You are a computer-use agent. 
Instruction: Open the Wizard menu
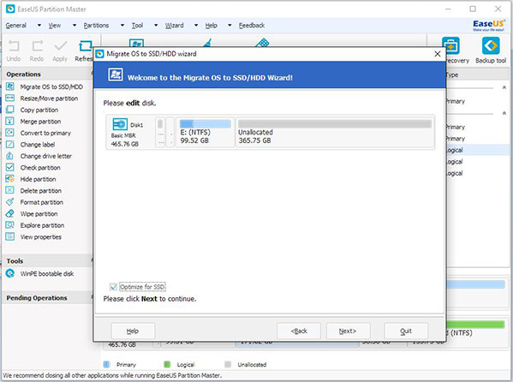[174, 25]
